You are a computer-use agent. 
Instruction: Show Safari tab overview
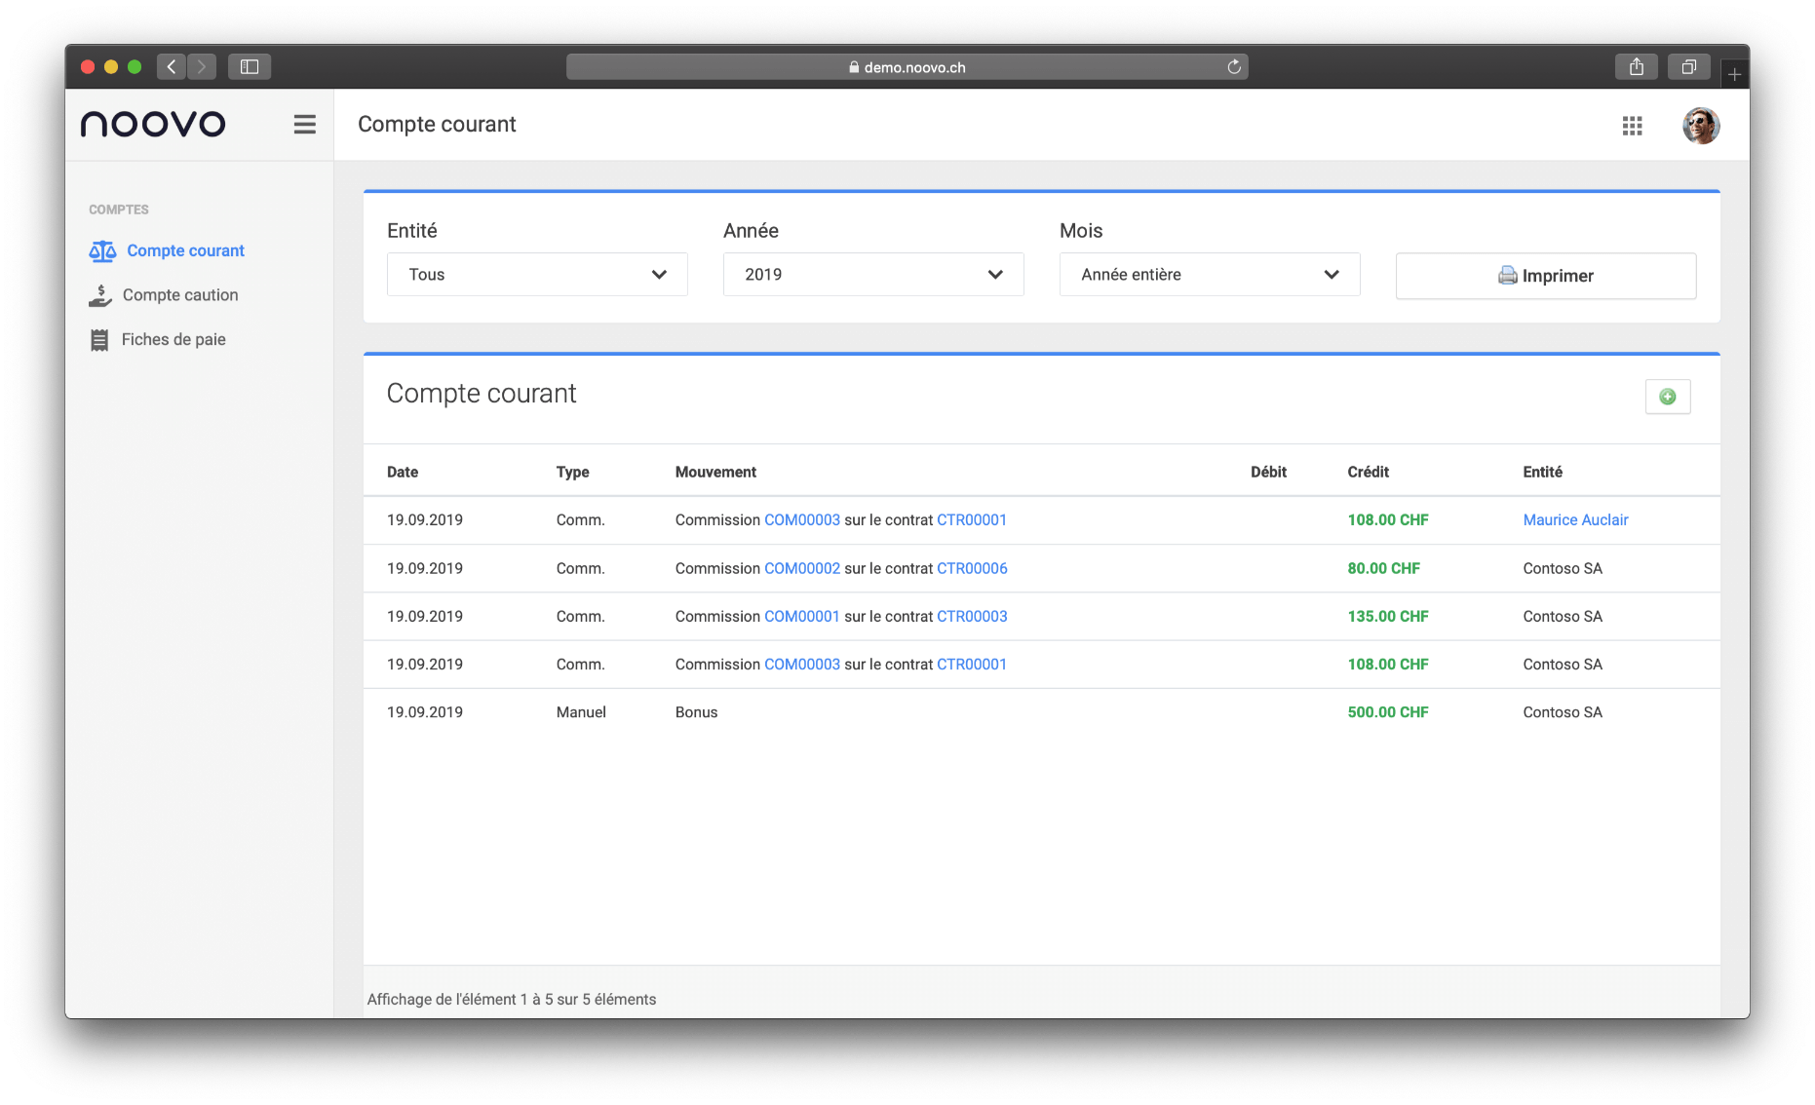click(1688, 67)
